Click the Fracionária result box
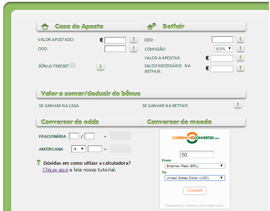This screenshot has height=211, width=270. coord(120,136)
